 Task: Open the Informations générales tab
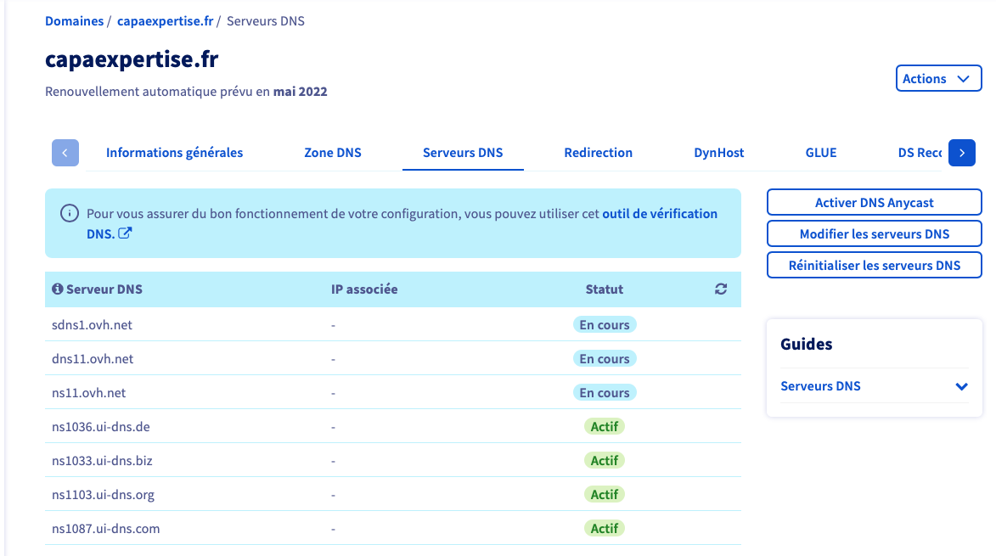click(x=174, y=153)
